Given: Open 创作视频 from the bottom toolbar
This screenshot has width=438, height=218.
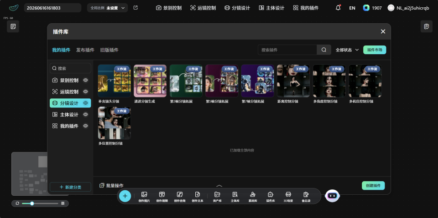Looking at the screenshot, I should 162,195.
